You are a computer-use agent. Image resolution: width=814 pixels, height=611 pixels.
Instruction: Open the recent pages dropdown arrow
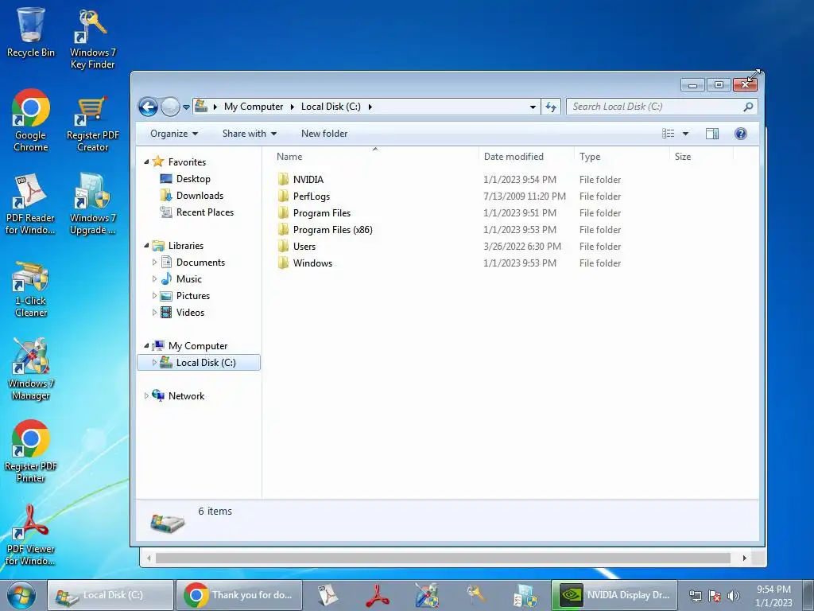186,107
